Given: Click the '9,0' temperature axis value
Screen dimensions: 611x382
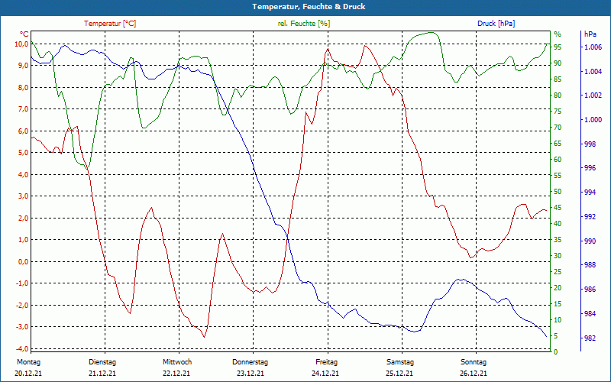Looking at the screenshot, I should [x=24, y=66].
